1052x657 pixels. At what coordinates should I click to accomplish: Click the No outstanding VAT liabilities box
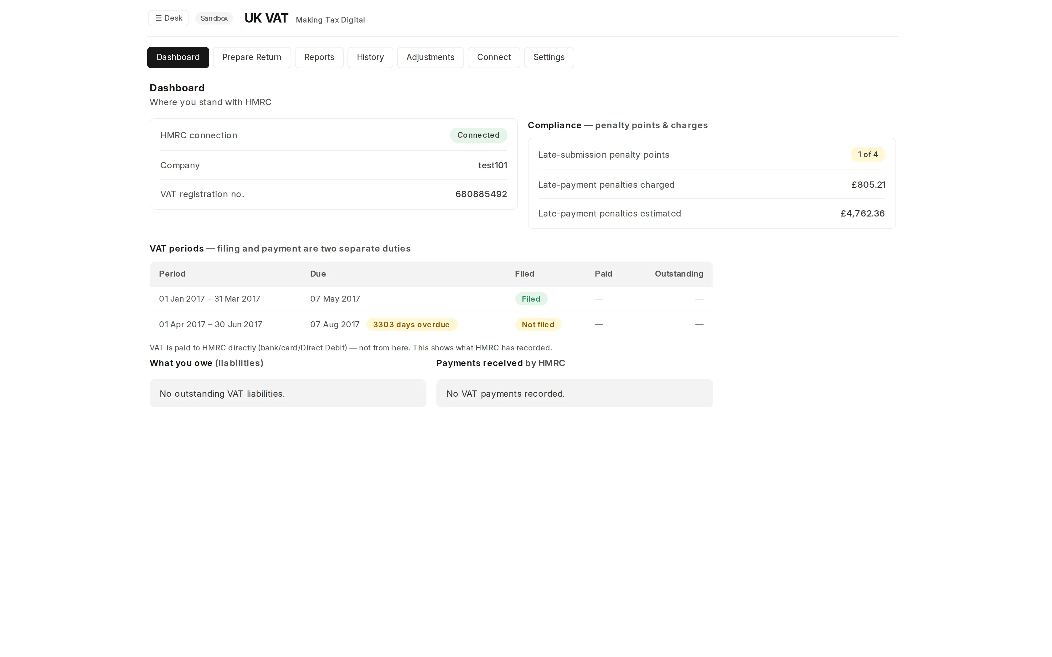288,393
